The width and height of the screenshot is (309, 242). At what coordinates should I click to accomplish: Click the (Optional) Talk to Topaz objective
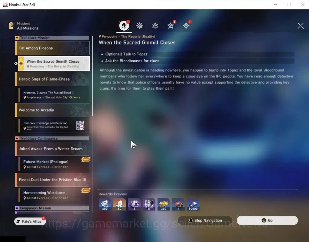197,54
